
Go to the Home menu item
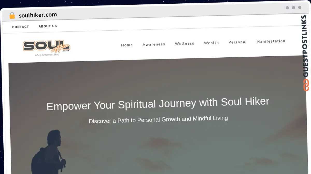[x=127, y=45]
